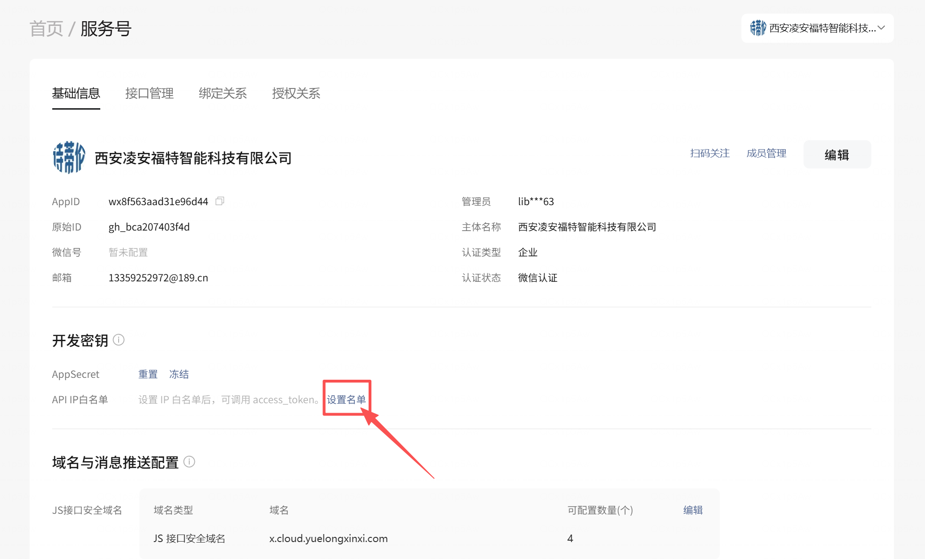Screen dimensions: 925x559
Task: Reset the AppSecret via 重置
Action: [148, 374]
